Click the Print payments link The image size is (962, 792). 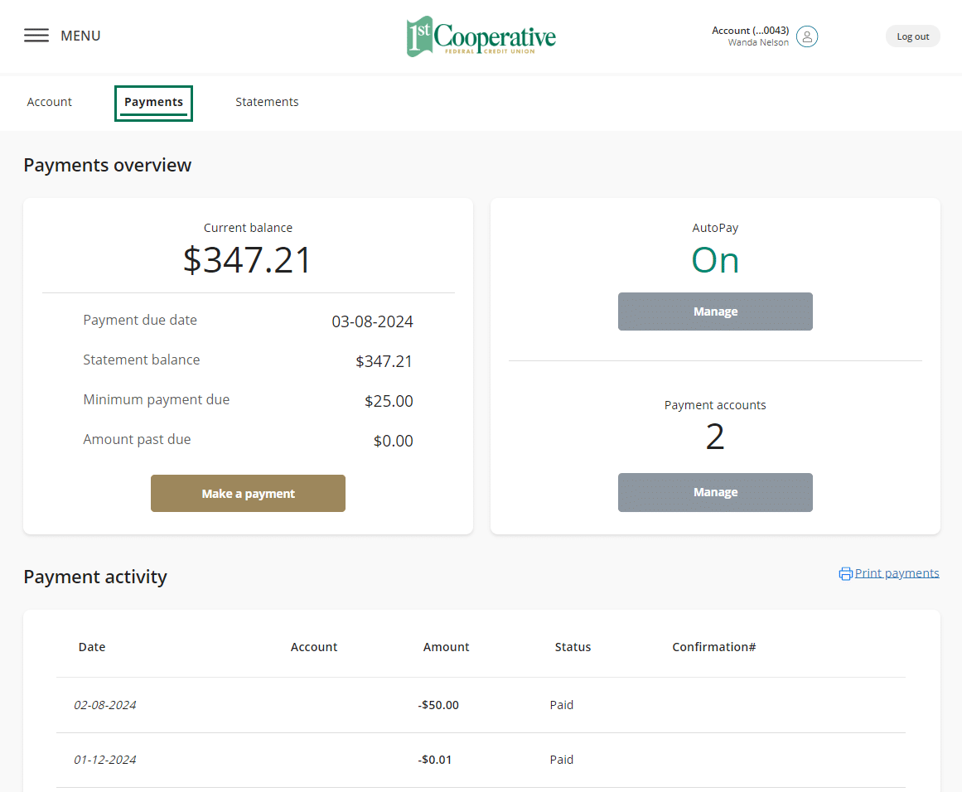(x=897, y=573)
